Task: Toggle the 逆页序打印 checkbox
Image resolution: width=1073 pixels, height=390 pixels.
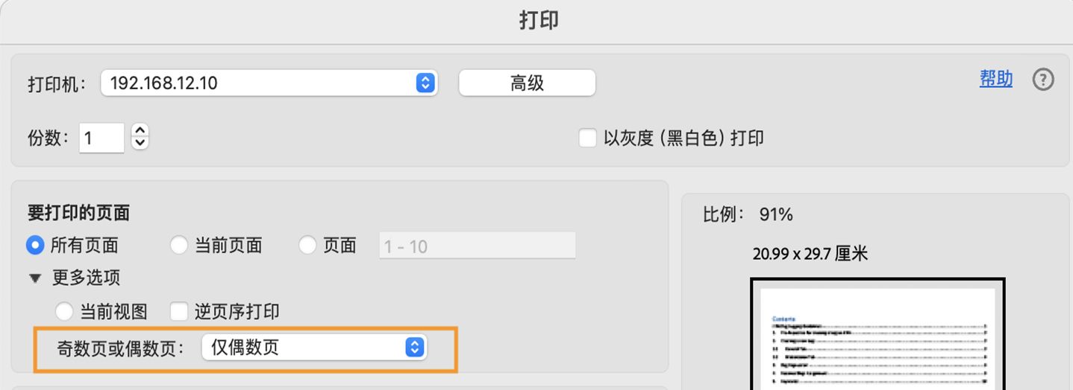Action: [179, 311]
